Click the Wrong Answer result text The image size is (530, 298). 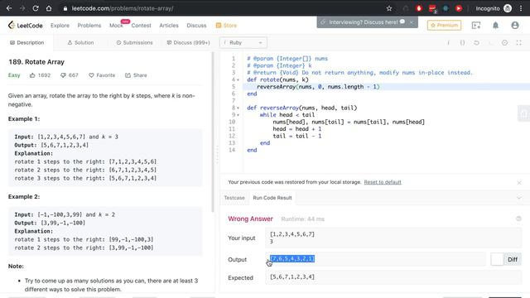pyautogui.click(x=250, y=219)
